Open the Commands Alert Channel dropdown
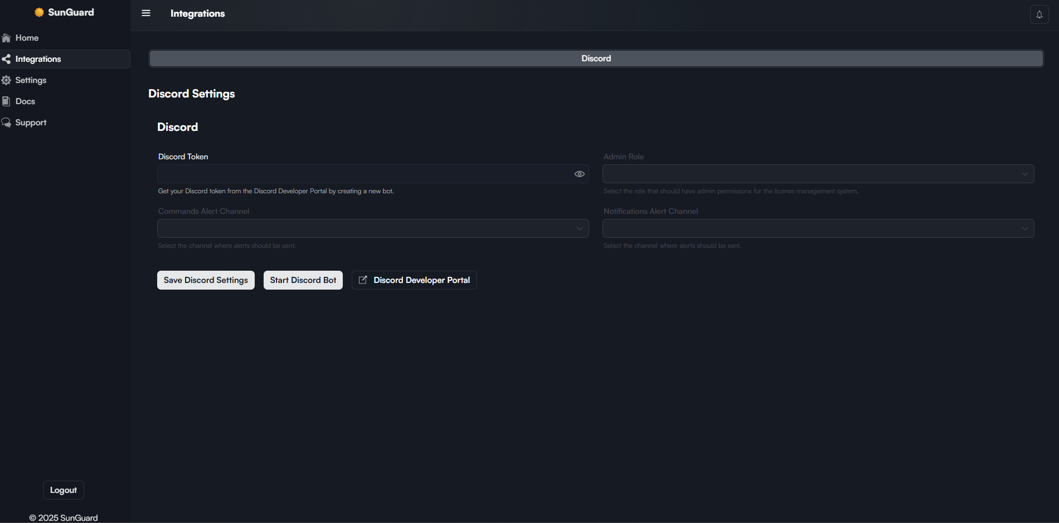The image size is (1059, 523). pos(372,228)
